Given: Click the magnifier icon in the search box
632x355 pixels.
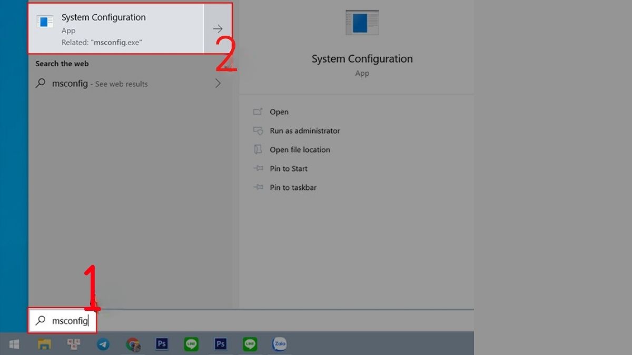Looking at the screenshot, I should click(x=40, y=320).
